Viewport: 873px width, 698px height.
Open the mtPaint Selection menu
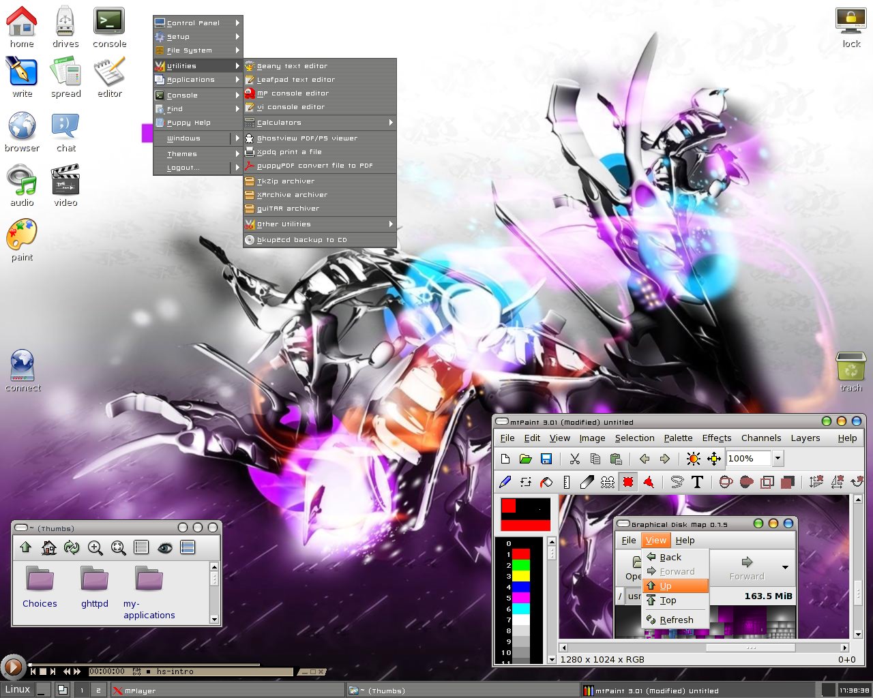tap(634, 438)
